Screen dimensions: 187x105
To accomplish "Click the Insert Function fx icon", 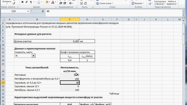I will [43, 11].
